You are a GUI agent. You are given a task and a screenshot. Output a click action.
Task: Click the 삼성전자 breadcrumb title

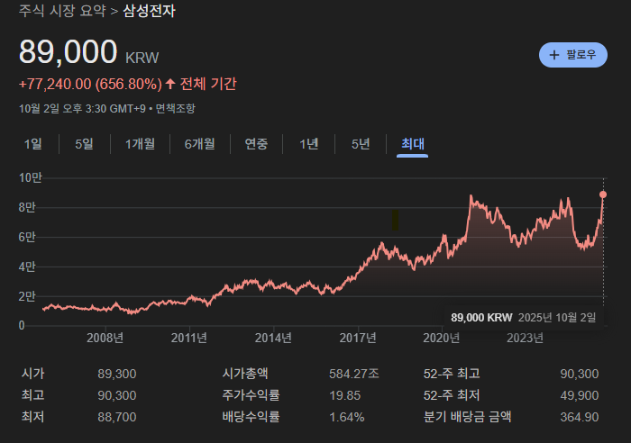(x=149, y=11)
